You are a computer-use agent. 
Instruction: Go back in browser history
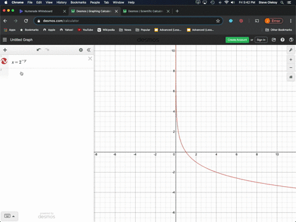pyautogui.click(x=6, y=21)
